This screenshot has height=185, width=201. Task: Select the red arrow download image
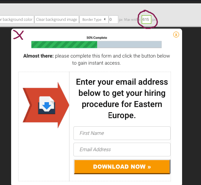(46, 105)
